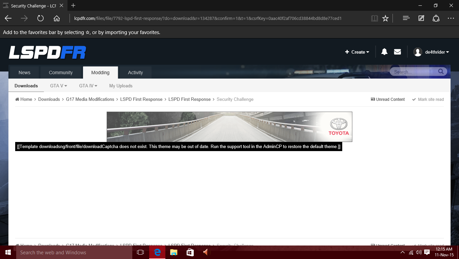This screenshot has width=459, height=259.
Task: Make a web note
Action: point(421,18)
